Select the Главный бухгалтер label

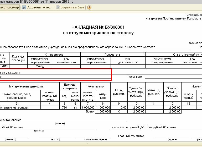pos(131,136)
